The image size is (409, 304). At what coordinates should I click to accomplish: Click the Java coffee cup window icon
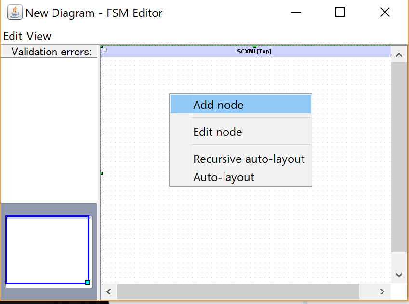(14, 12)
